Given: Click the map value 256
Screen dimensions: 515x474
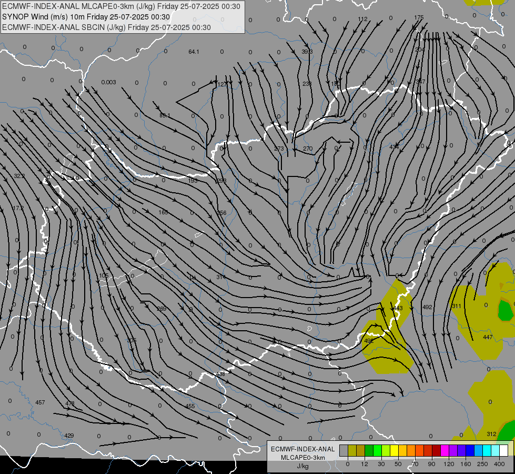Looking at the screenshot, I should 221,213.
